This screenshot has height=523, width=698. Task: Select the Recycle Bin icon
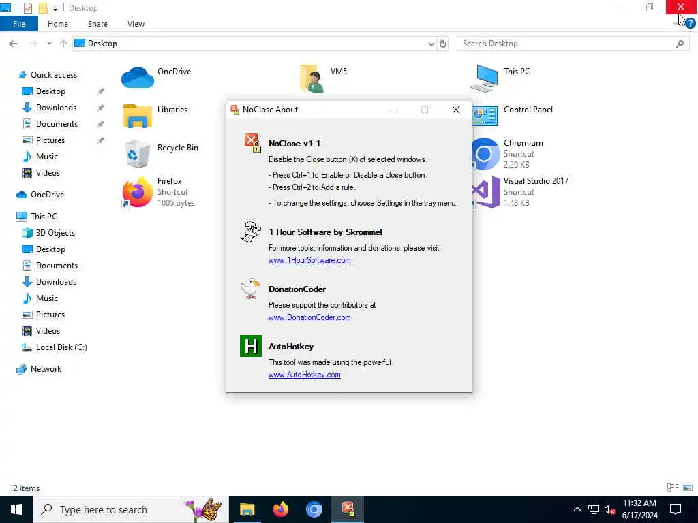pos(137,153)
